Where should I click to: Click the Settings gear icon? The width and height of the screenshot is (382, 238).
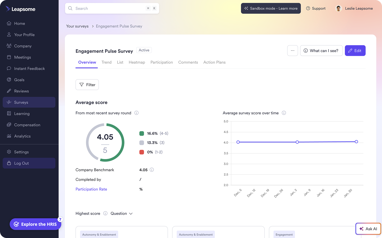coord(9,152)
